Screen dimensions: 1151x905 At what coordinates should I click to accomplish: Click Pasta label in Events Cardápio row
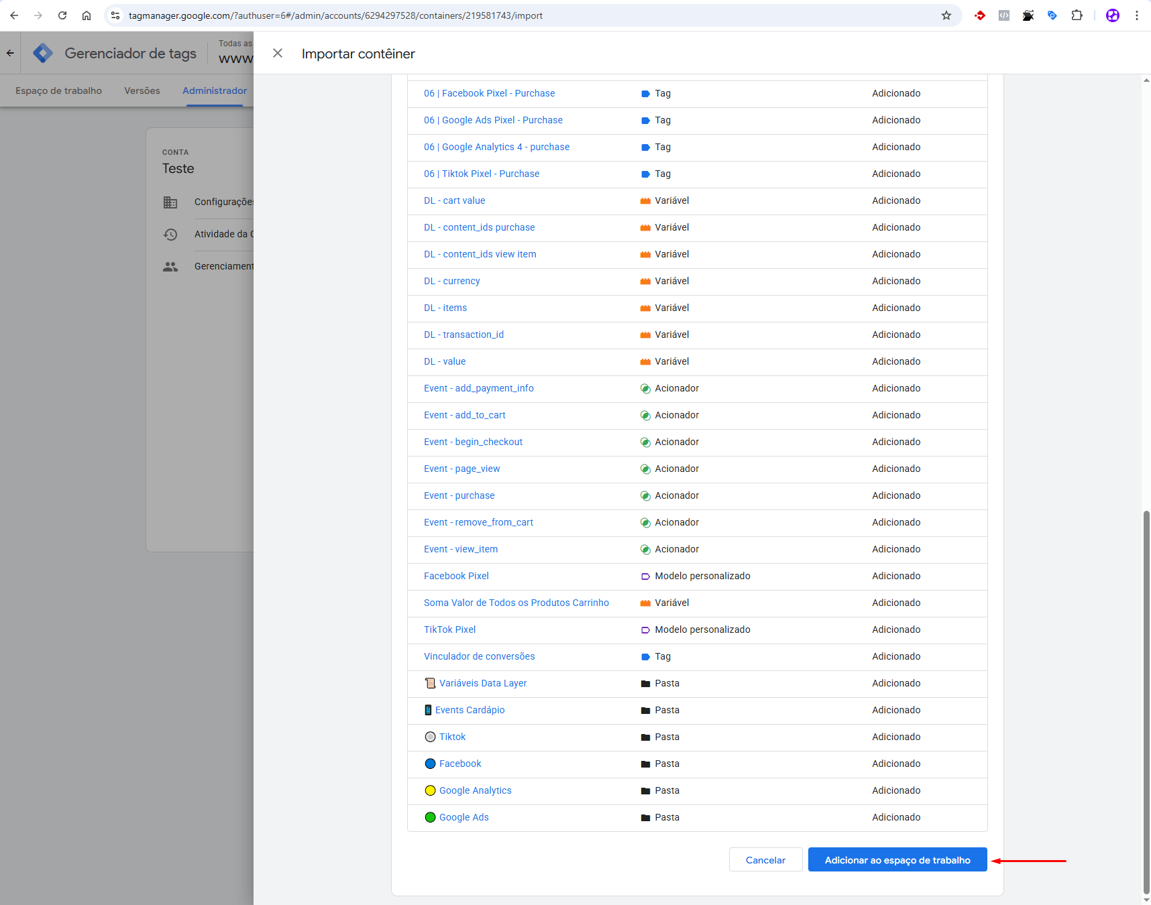[667, 710]
